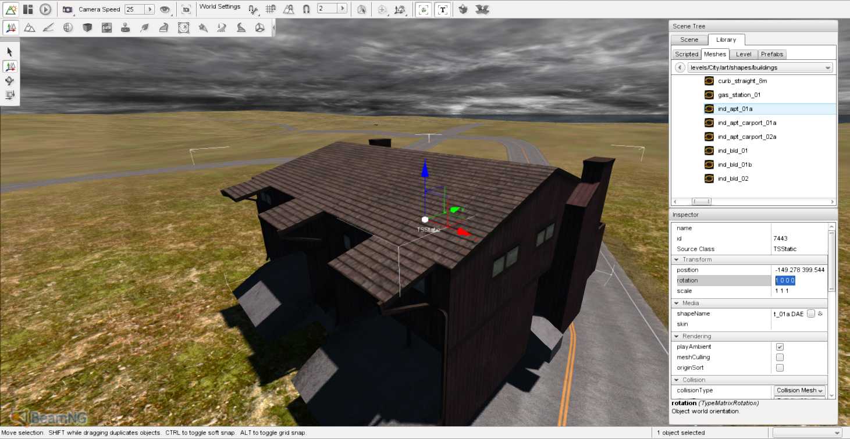
Task: Select the gas_station_01 mesh
Action: (739, 95)
